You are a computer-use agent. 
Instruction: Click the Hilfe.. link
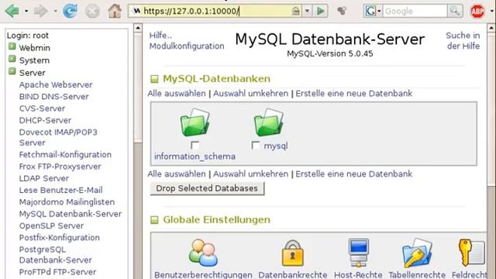(x=160, y=36)
